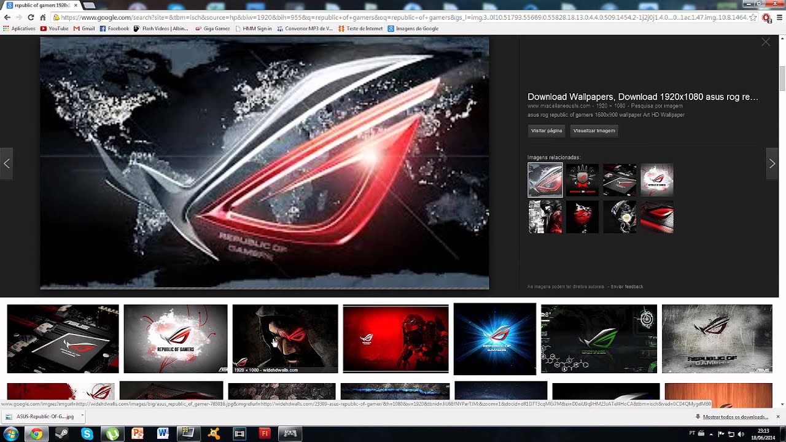Open the browser home page

click(42, 17)
